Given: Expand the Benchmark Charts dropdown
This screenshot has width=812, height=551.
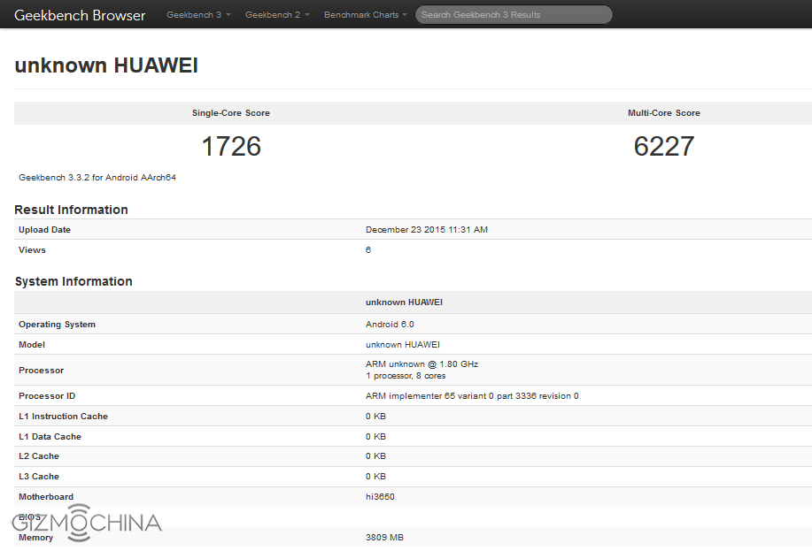Looking at the screenshot, I should [366, 15].
